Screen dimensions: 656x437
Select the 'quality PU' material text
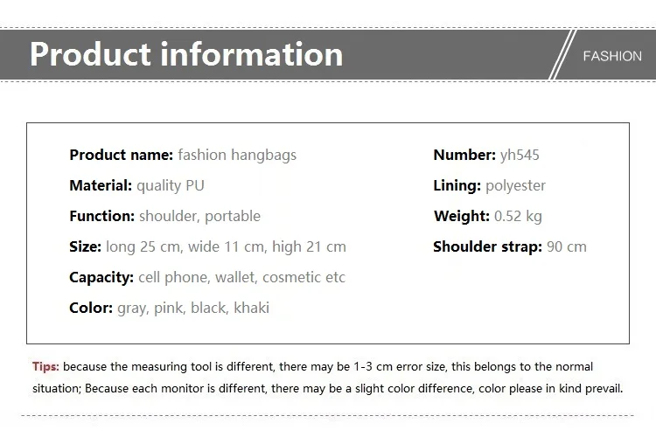171,186
